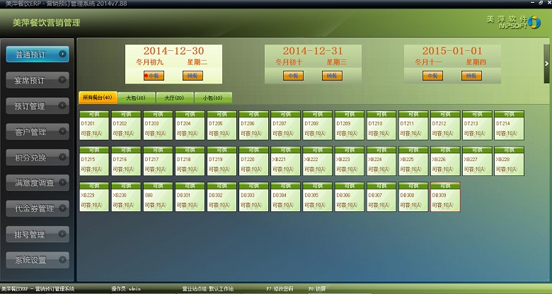This screenshot has height=294, width=552.
Task: Select 所有餐台(40) tab
Action: click(x=98, y=98)
